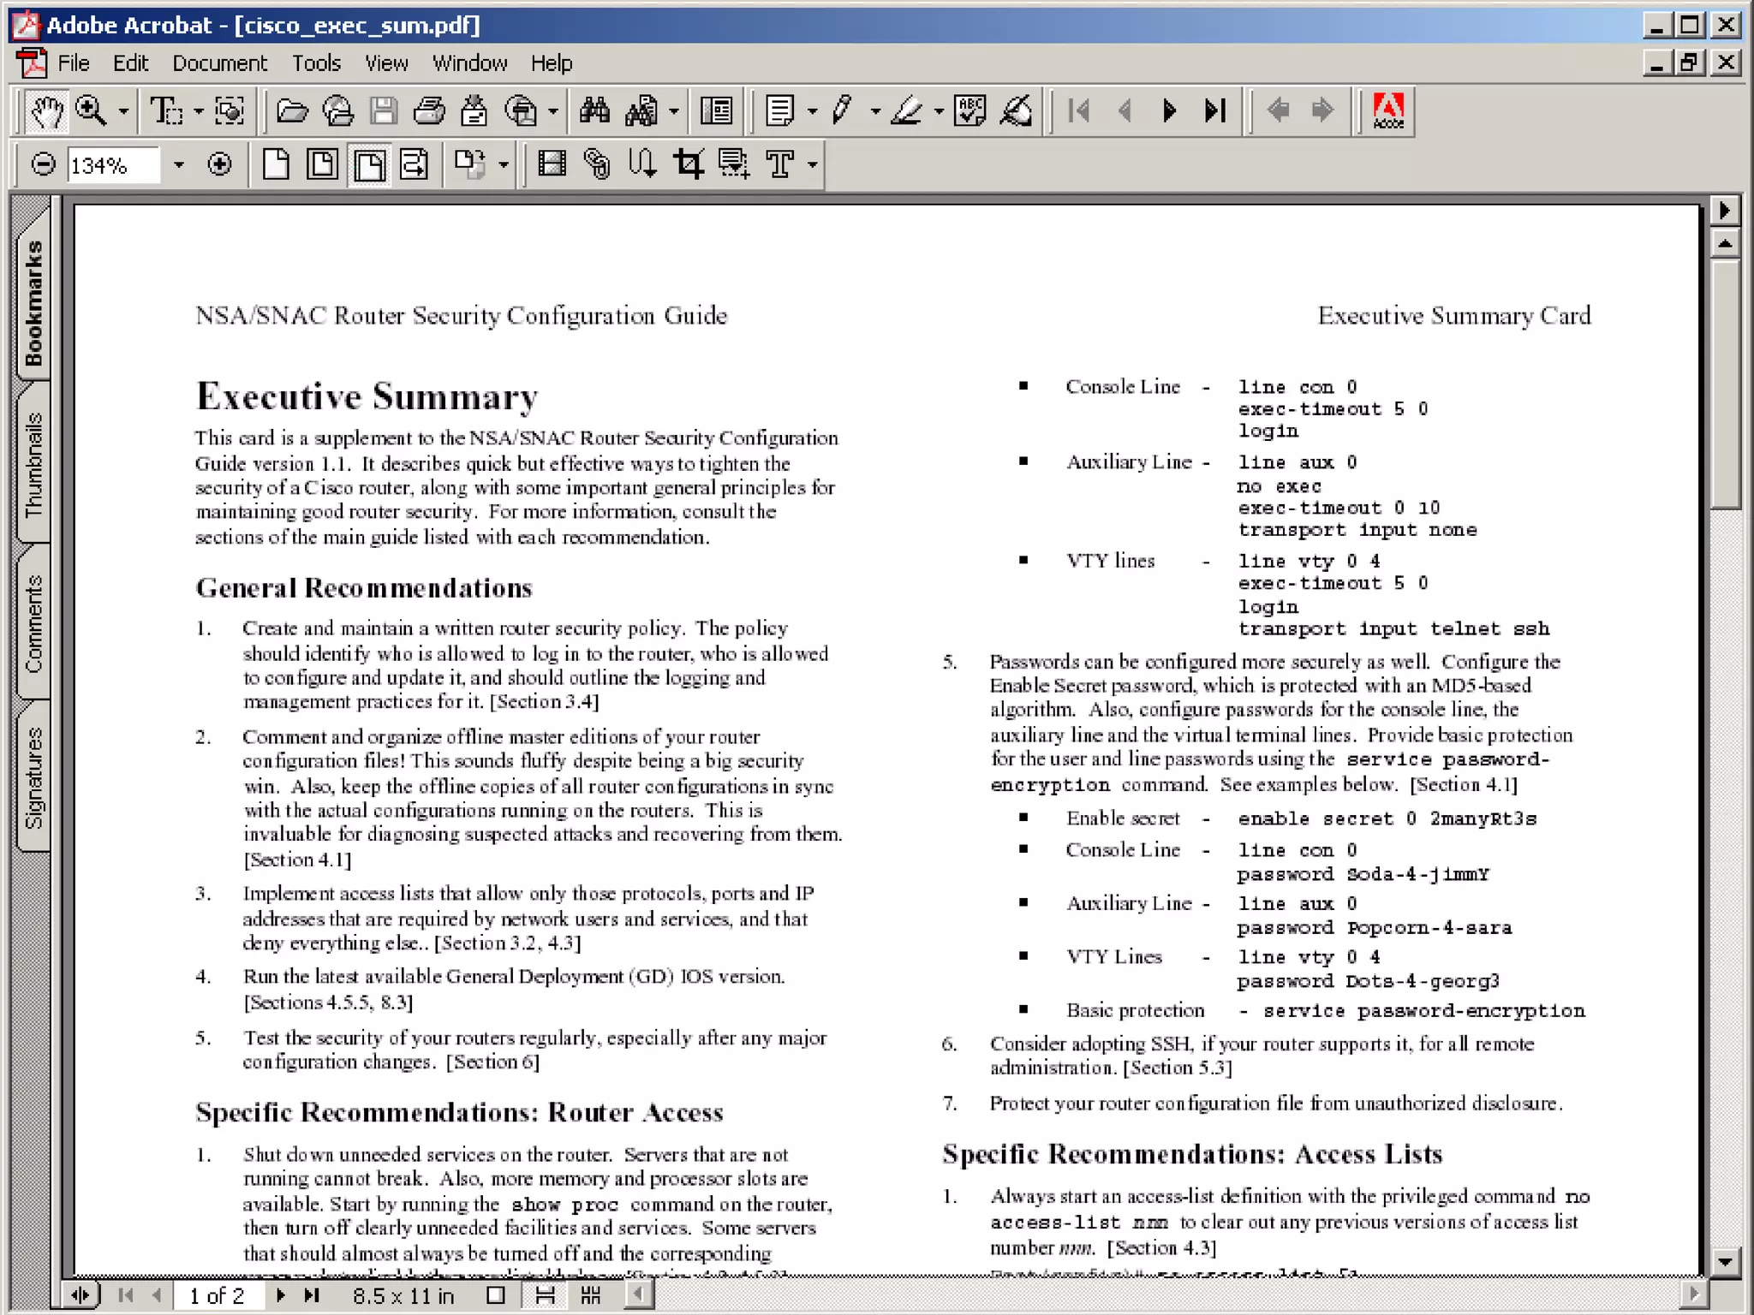This screenshot has height=1315, width=1754.
Task: Toggle Fit Width page view
Action: 369,164
